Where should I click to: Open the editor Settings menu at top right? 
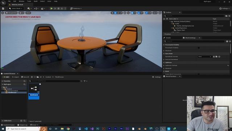(224, 8)
